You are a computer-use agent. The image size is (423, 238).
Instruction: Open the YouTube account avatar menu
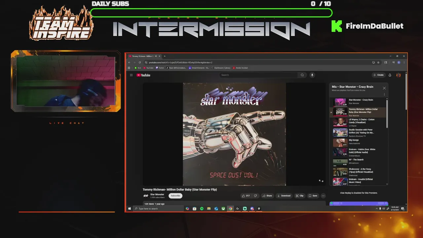pyautogui.click(x=399, y=75)
